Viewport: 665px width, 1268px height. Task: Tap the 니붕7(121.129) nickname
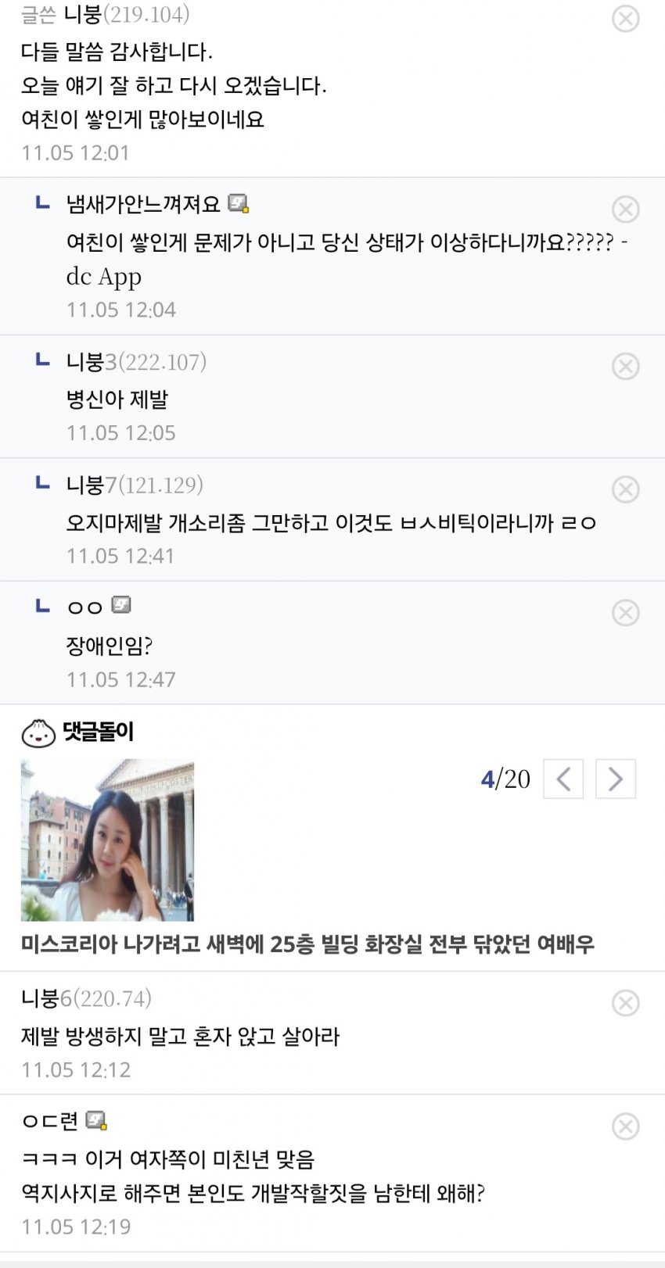(135, 485)
